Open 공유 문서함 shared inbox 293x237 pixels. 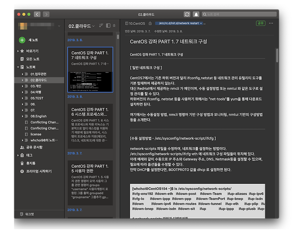tap(34, 147)
